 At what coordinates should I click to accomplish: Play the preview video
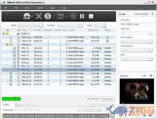(x=122, y=115)
